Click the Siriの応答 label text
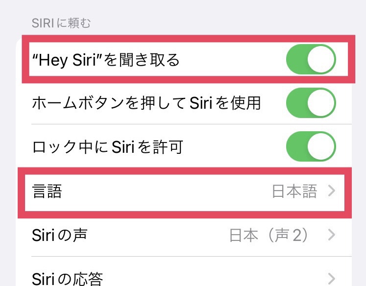366x286 pixels. click(68, 279)
